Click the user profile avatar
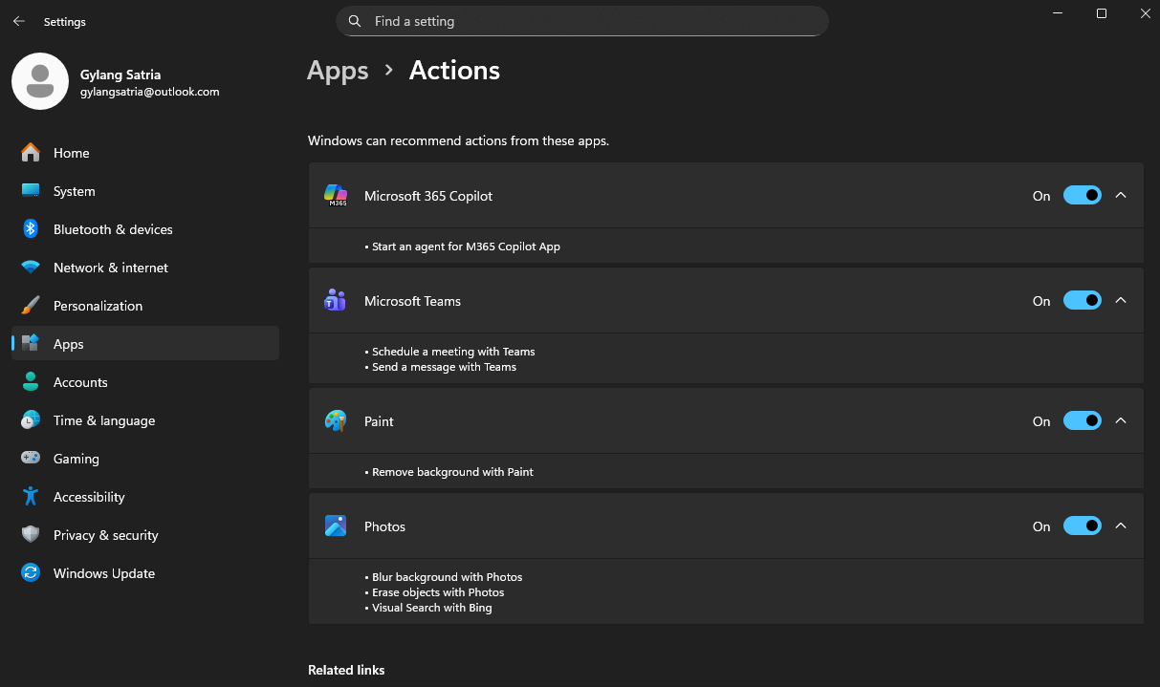1160x687 pixels. (x=40, y=81)
